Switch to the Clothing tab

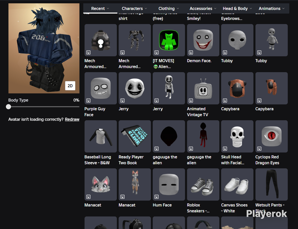coord(169,8)
